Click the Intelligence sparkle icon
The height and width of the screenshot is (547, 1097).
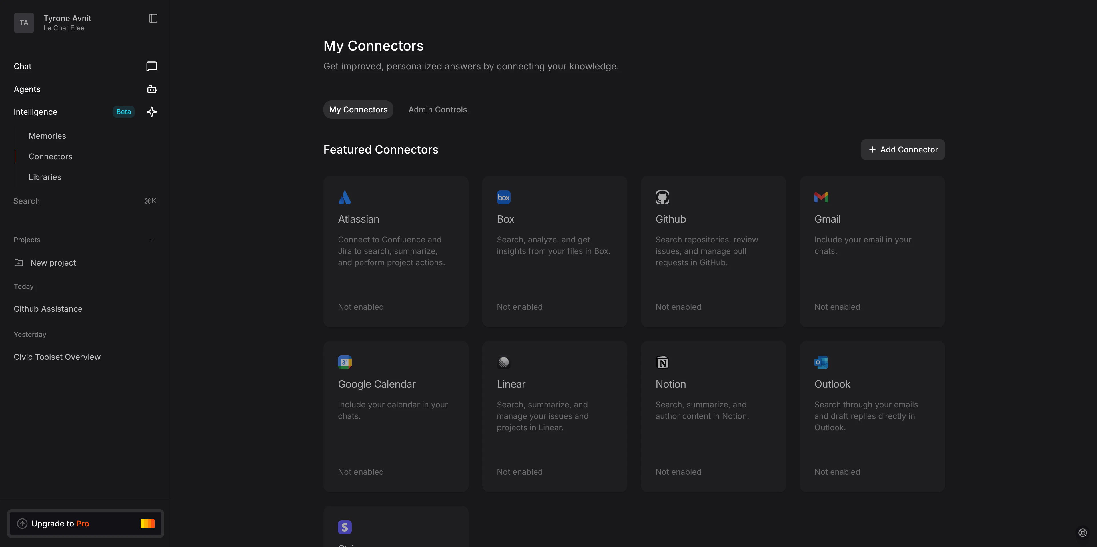[152, 112]
